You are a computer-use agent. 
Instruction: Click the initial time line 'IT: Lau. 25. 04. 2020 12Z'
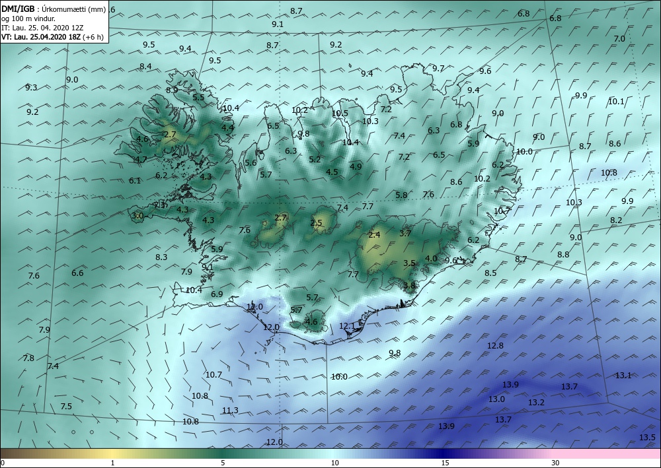tap(42, 28)
